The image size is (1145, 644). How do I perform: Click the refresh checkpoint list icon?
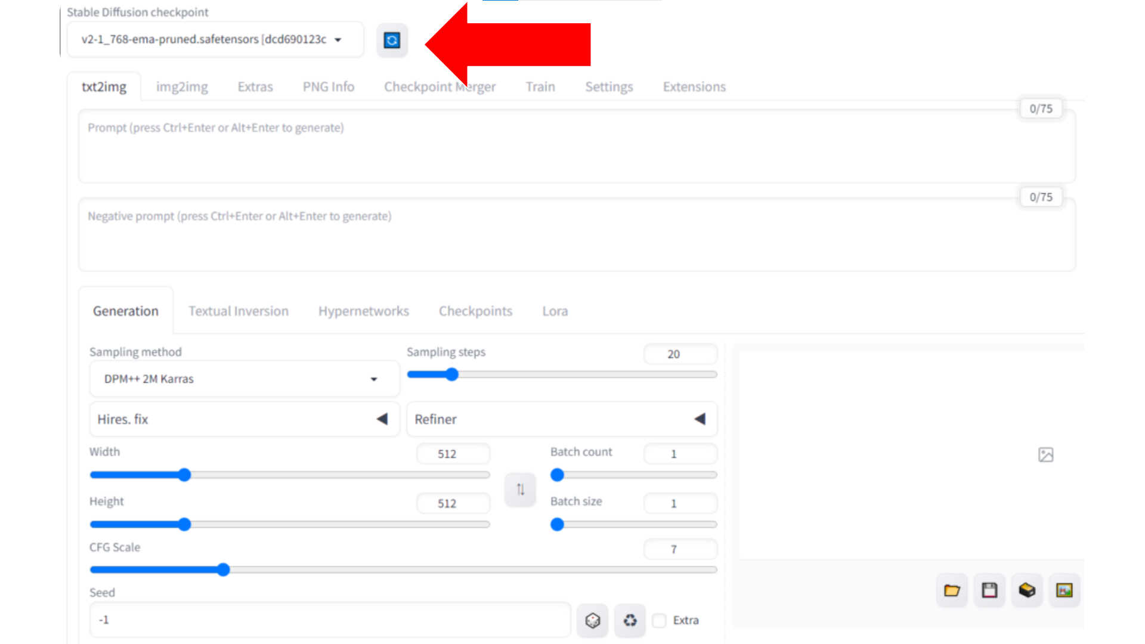pos(392,41)
